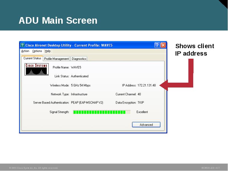This screenshot has width=228, height=171.
Task: Switch to the Diagnostics tab
Action: [79, 58]
